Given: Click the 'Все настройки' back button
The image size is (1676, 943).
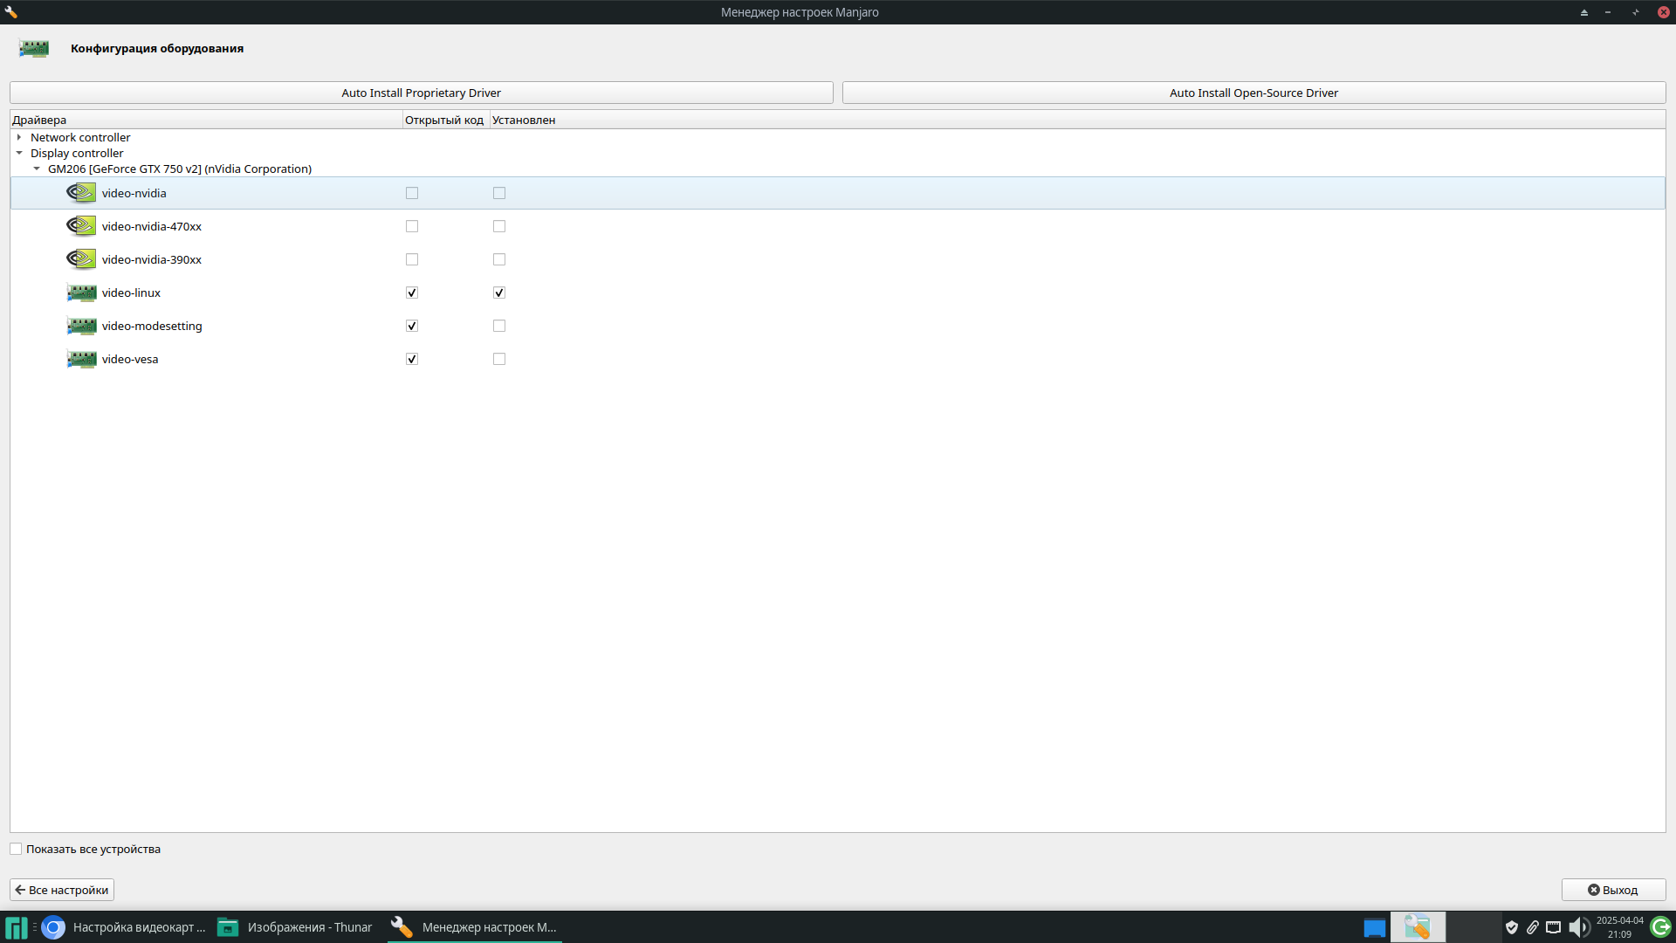Looking at the screenshot, I should click(62, 890).
